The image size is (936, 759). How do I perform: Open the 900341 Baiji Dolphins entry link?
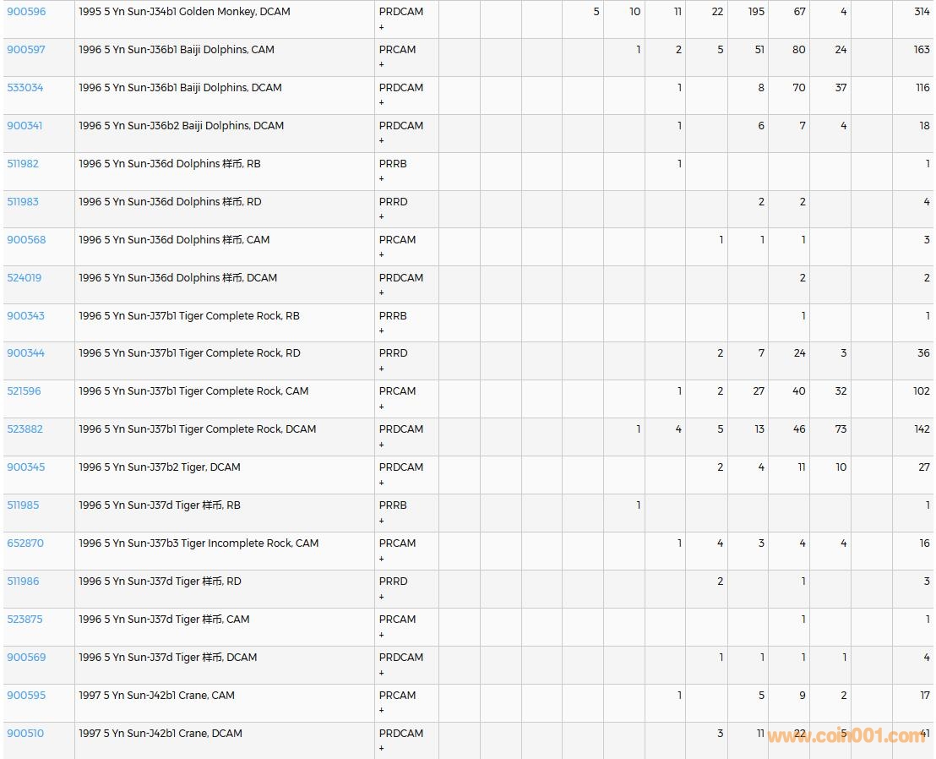click(24, 126)
